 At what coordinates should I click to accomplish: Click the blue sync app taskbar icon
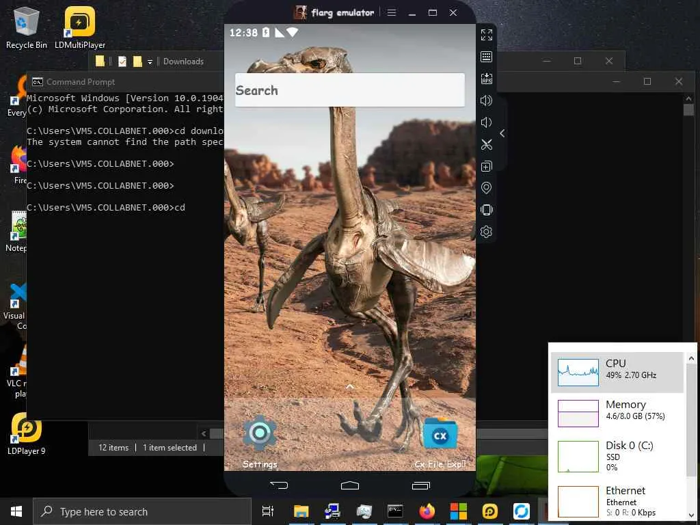[x=521, y=511]
